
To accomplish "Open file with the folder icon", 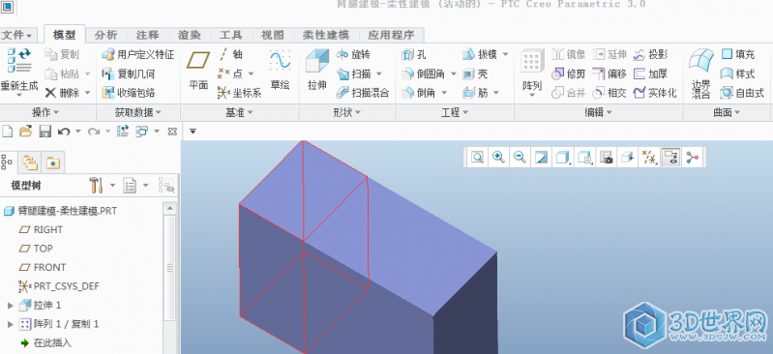I will click(x=25, y=132).
